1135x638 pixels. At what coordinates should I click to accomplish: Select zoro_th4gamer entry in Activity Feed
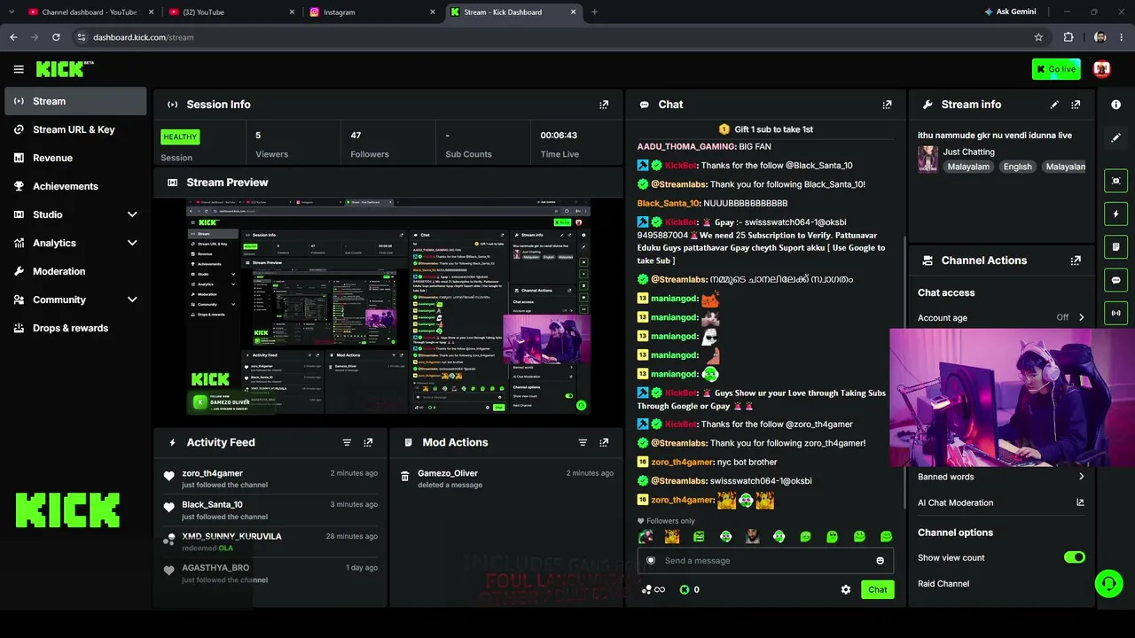271,478
